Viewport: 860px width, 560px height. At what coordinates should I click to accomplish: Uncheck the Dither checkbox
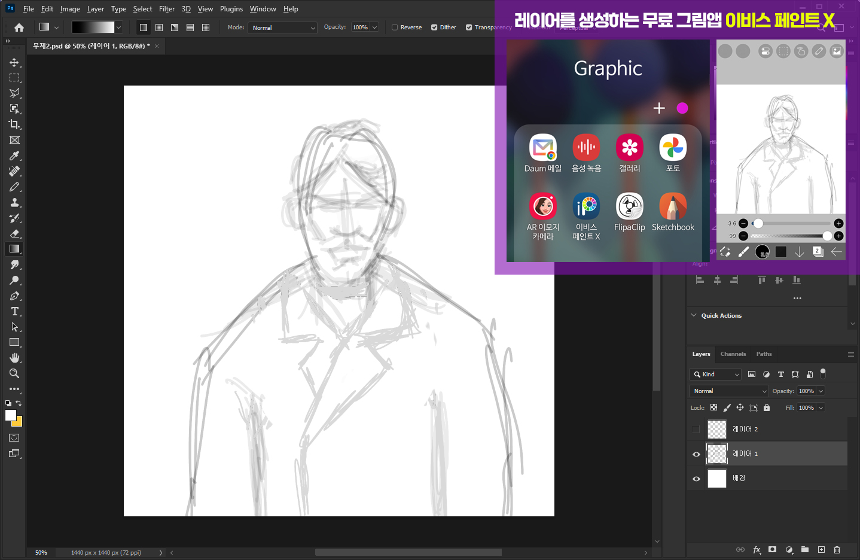coord(434,28)
